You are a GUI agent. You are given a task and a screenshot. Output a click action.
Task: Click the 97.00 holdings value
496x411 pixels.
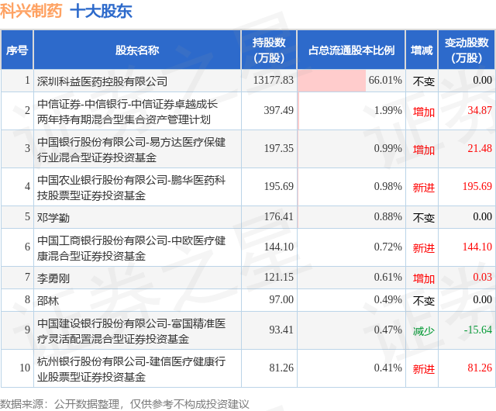[x=281, y=300]
